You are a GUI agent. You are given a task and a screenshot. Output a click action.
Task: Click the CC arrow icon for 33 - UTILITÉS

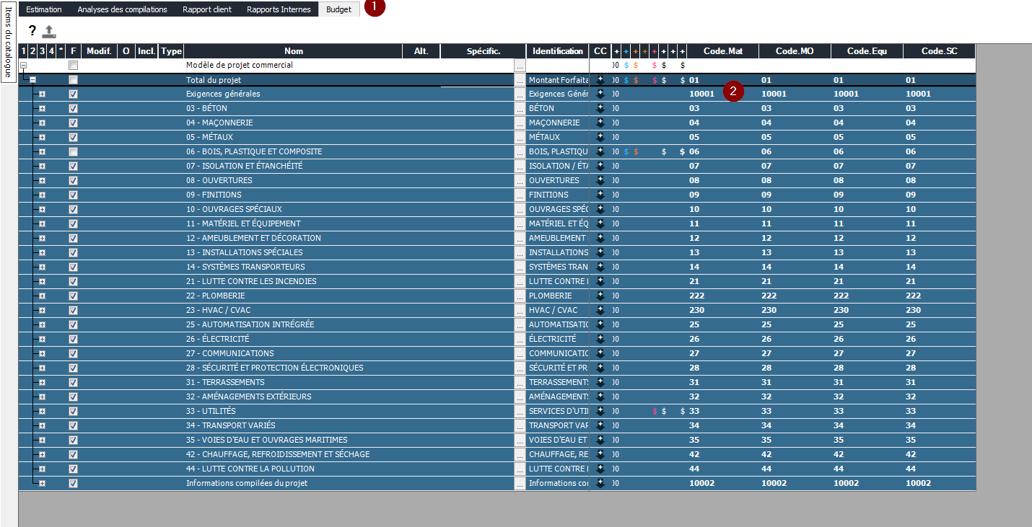[600, 411]
